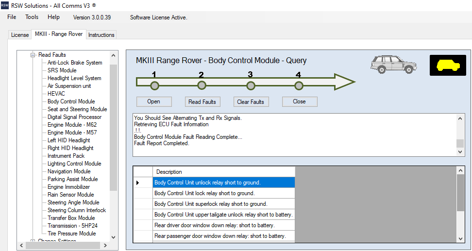Open the Tools menu
The width and height of the screenshot is (472, 251).
tap(32, 17)
